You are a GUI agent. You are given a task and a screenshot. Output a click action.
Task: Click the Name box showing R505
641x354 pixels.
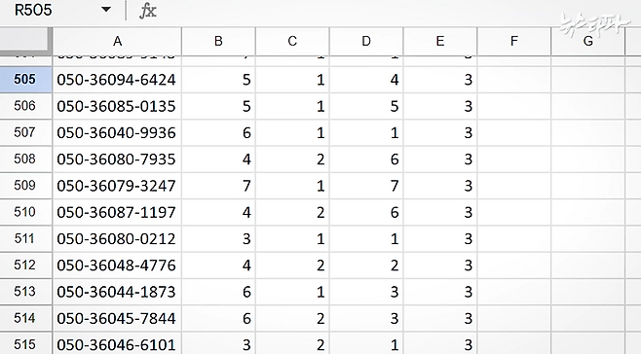pos(33,10)
